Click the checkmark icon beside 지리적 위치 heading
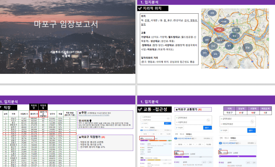 (140, 8)
